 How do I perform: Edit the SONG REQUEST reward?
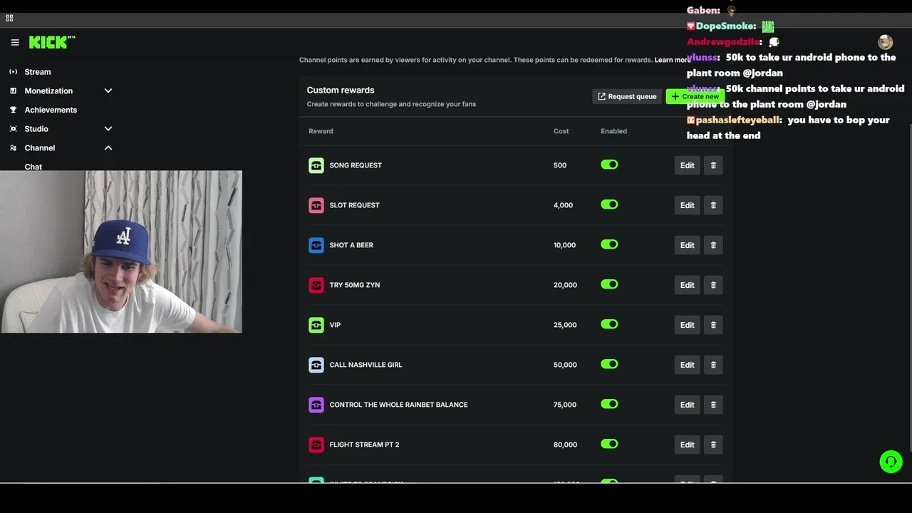coord(687,165)
